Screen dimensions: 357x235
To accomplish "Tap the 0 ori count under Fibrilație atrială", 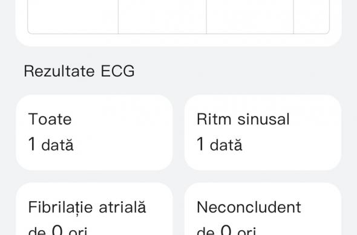I will click(57, 230).
